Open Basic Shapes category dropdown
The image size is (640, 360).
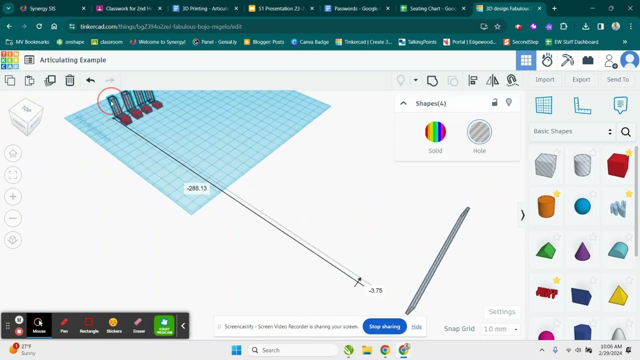point(573,131)
